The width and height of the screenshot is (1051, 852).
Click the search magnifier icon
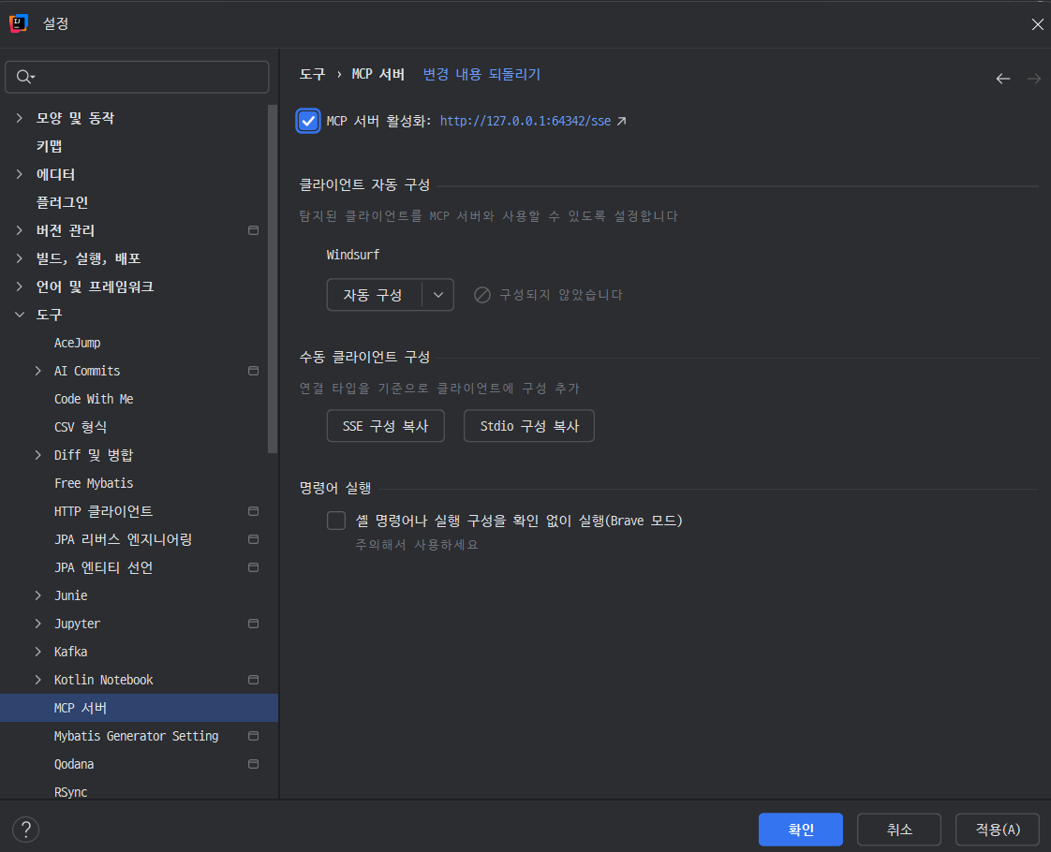pos(24,77)
